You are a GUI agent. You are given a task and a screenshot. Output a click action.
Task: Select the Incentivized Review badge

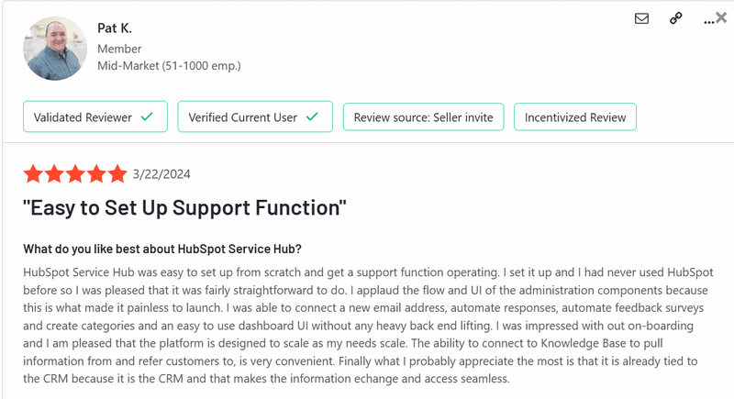(x=575, y=117)
